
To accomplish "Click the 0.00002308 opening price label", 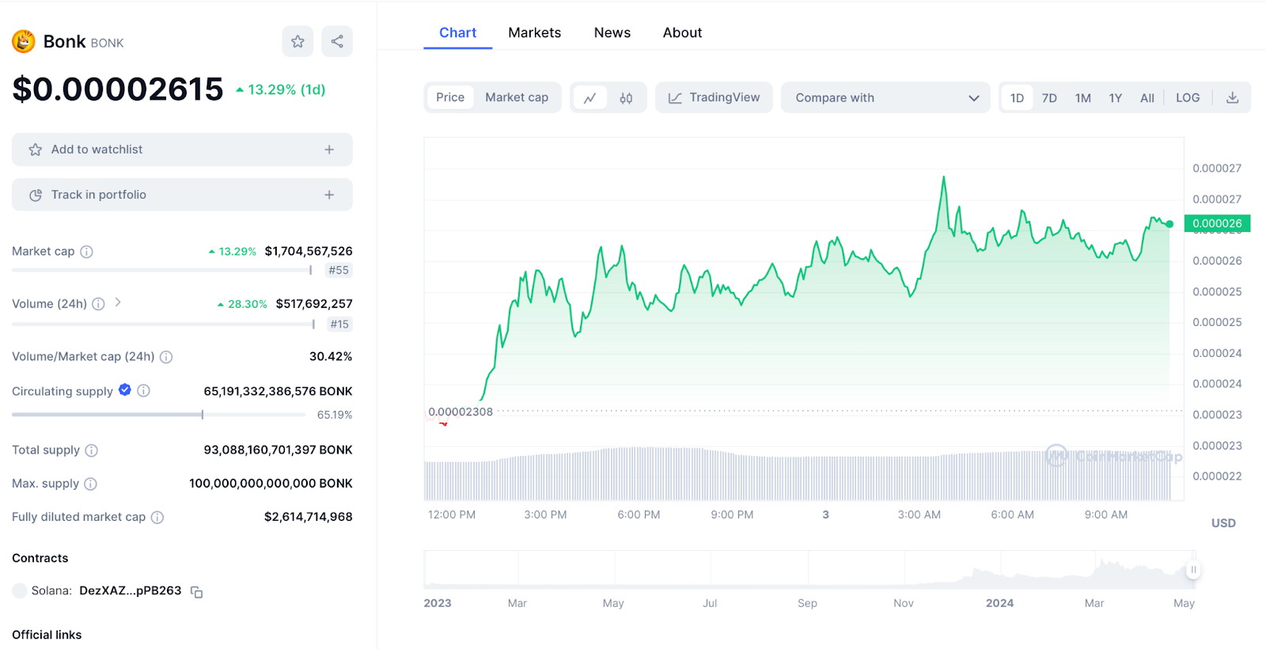I will tap(461, 412).
